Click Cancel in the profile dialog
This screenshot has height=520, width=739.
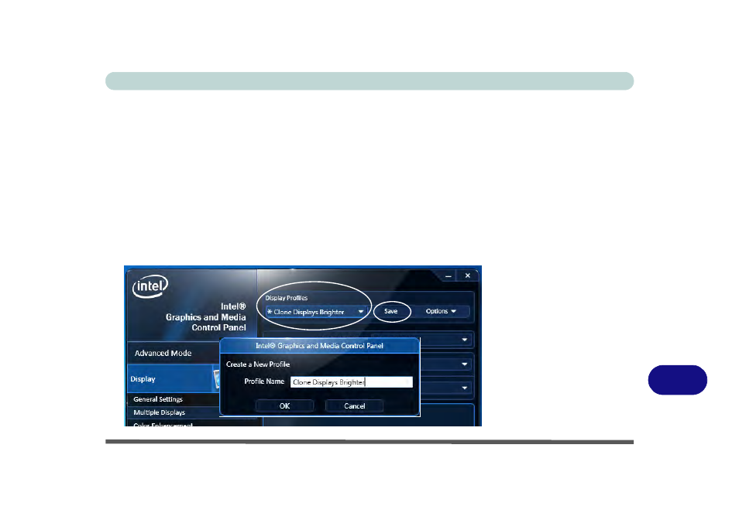click(x=355, y=405)
